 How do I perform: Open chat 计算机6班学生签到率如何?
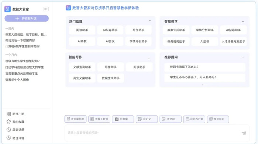[23, 46]
